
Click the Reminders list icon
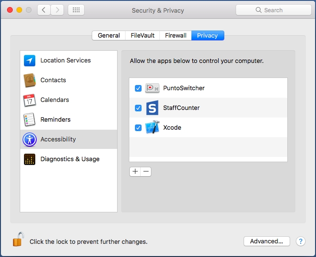tap(30, 120)
